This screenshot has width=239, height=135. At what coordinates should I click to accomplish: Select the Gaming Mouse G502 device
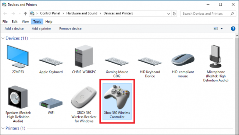click(117, 62)
